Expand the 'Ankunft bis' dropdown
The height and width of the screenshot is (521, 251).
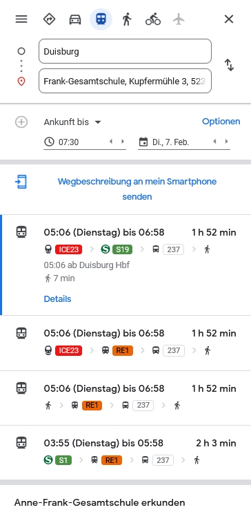(72, 122)
